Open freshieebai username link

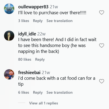29,72
